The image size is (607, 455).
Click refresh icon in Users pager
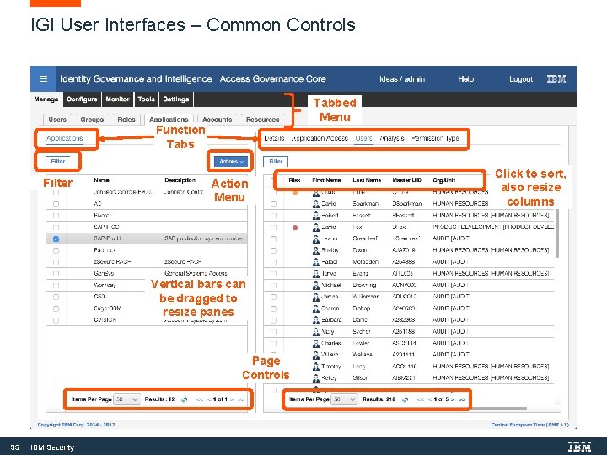coord(406,399)
